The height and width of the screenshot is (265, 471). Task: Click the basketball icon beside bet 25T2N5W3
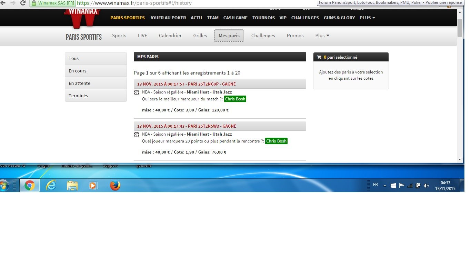(136, 135)
